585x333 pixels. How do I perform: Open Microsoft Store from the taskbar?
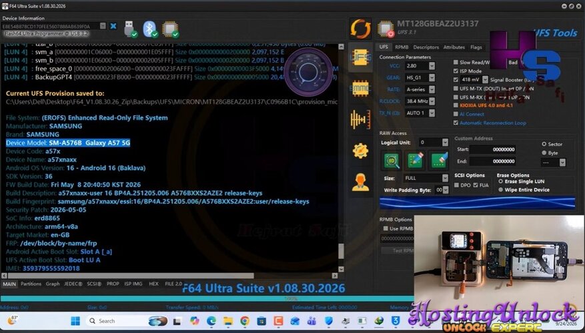click(261, 321)
